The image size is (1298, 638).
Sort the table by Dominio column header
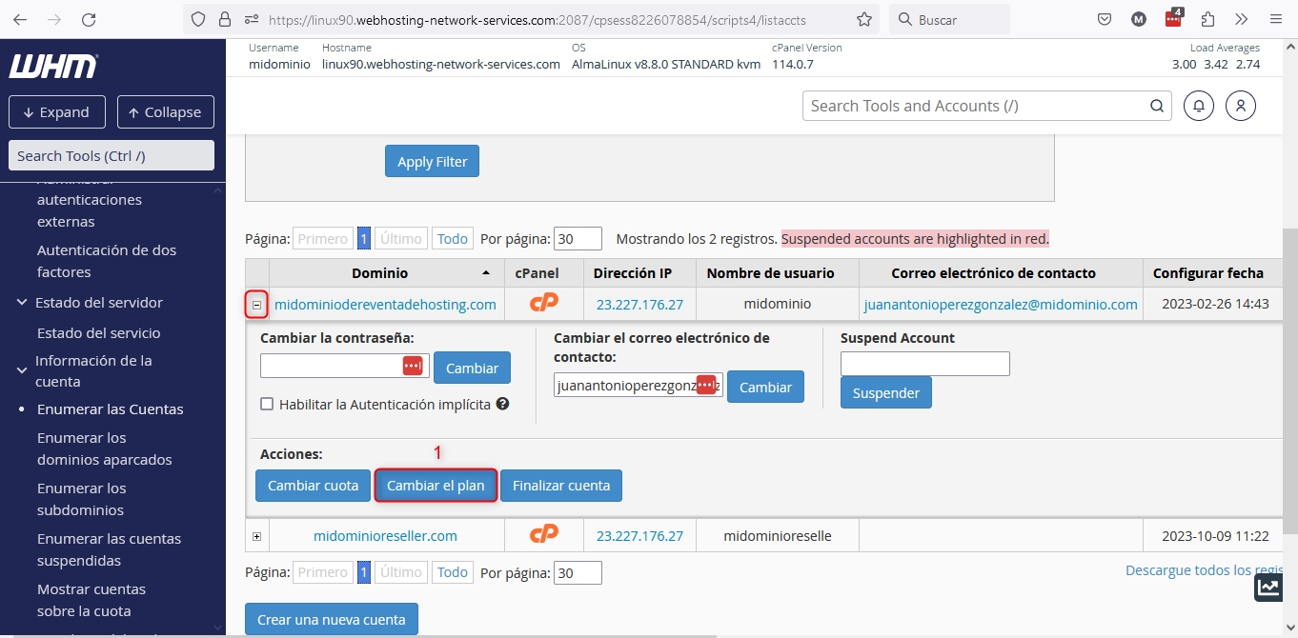tap(379, 273)
